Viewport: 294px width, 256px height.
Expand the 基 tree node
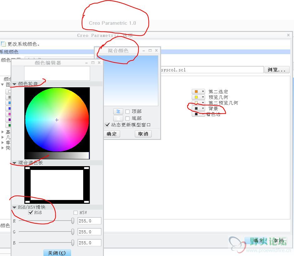click(3, 132)
